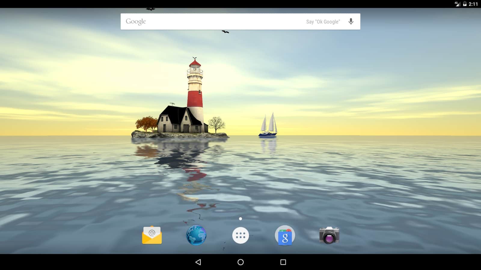Tap the sailboat on the water
Viewport: 481px width, 270px height.
[x=268, y=125]
